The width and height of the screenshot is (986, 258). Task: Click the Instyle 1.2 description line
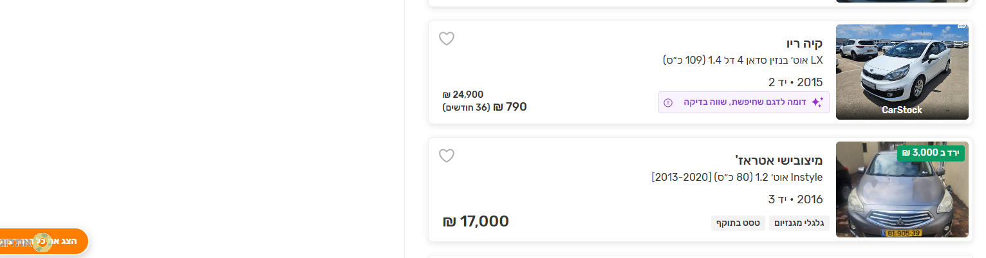[x=737, y=178]
